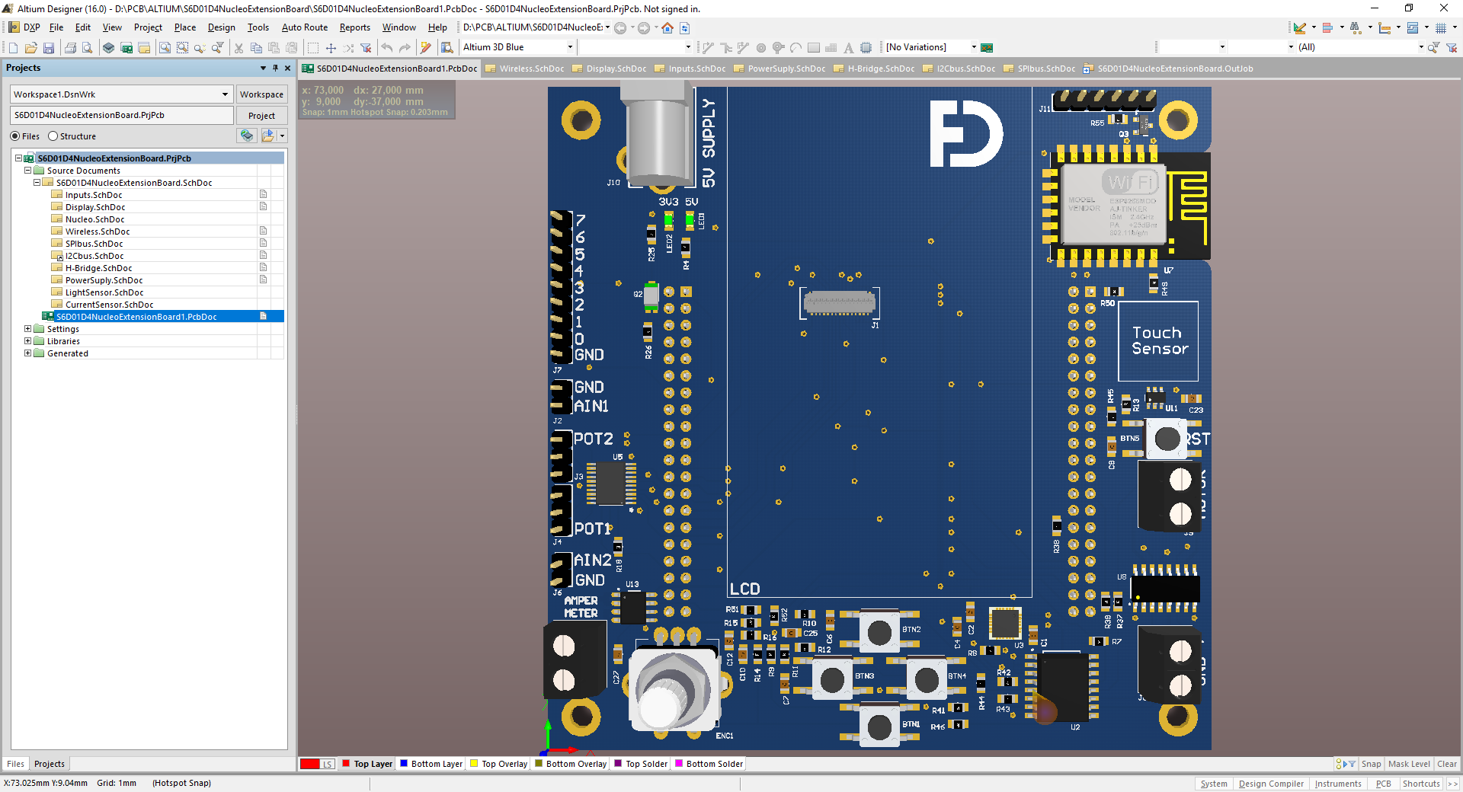1463x792 pixels.
Task: Open a document with the folder icon
Action: 31,48
